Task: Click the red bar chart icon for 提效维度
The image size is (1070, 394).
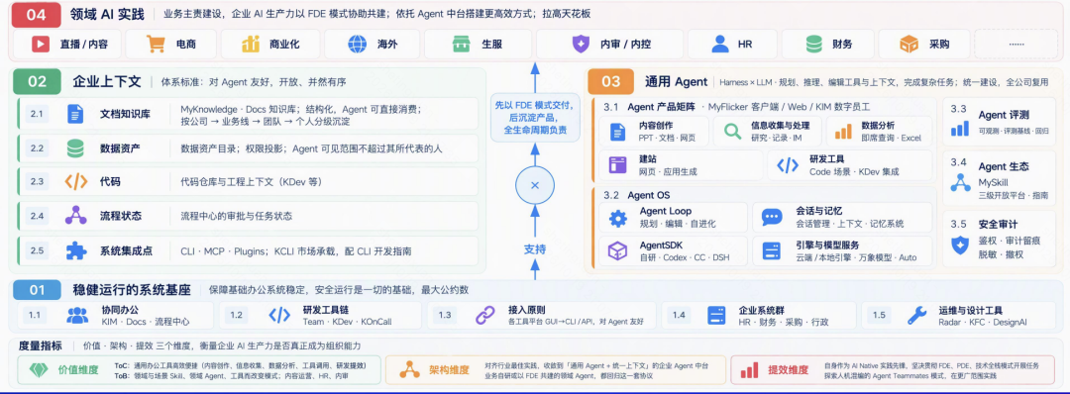Action: (x=749, y=370)
